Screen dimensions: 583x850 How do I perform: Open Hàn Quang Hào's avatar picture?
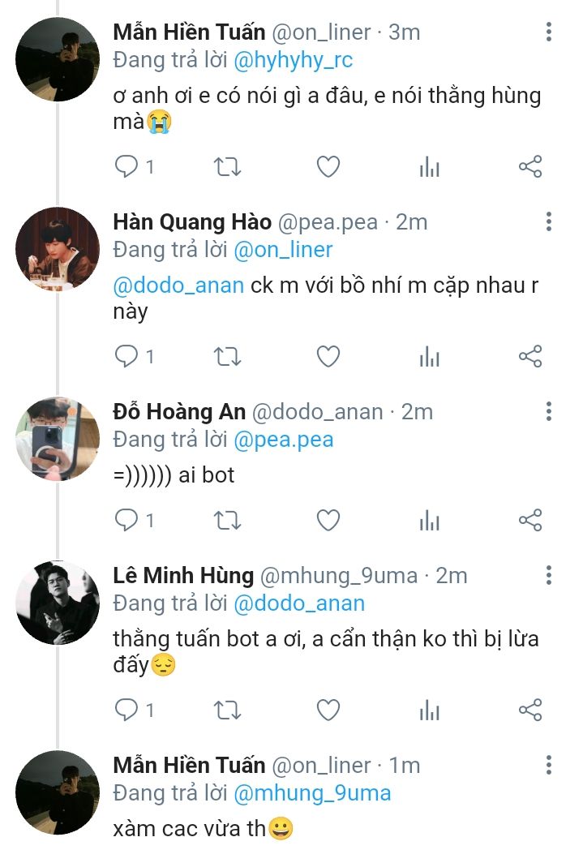[58, 250]
